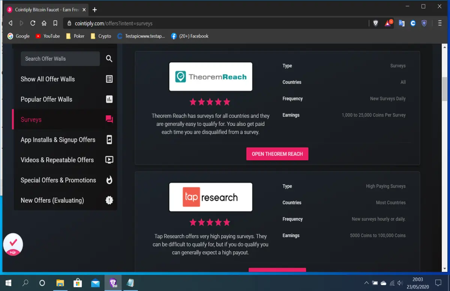450x291 pixels.
Task: Click the blue C extension icon
Action: pos(413,23)
